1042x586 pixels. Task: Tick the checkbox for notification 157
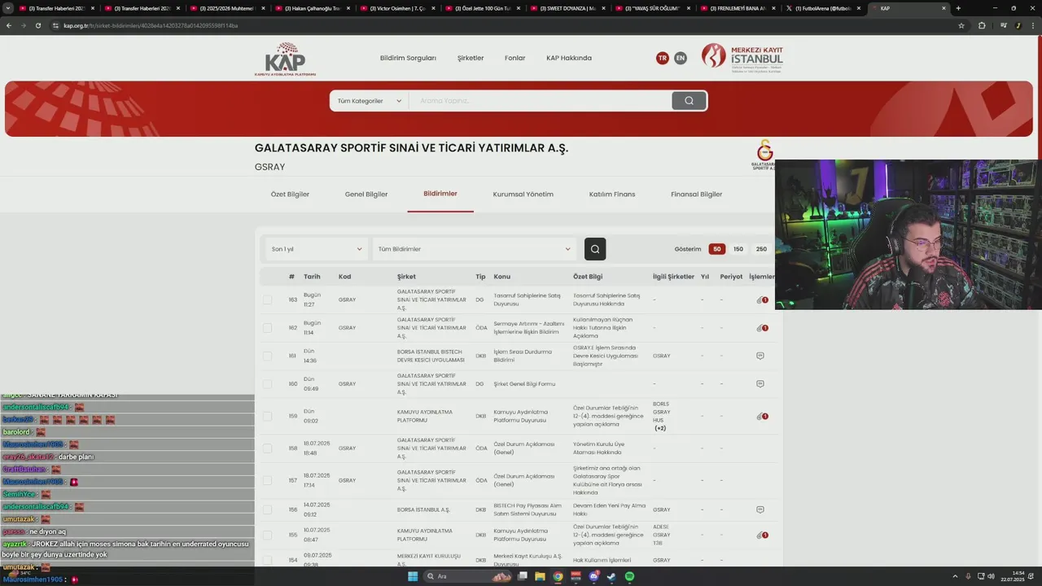267,480
